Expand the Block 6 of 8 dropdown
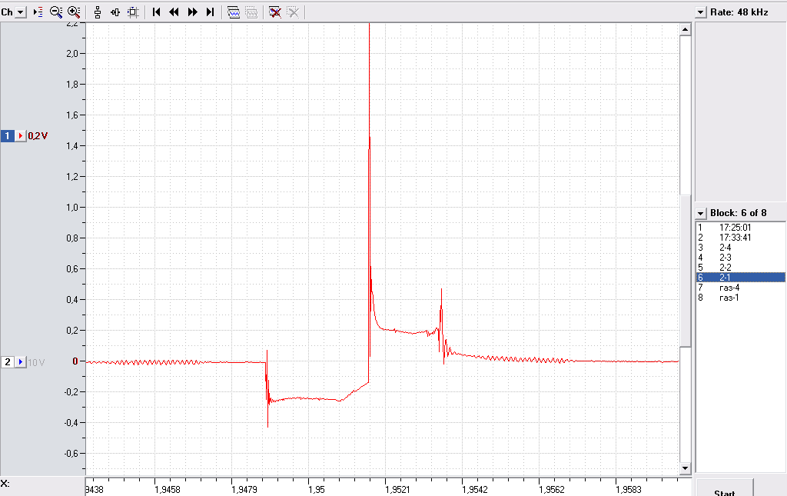 [x=701, y=213]
